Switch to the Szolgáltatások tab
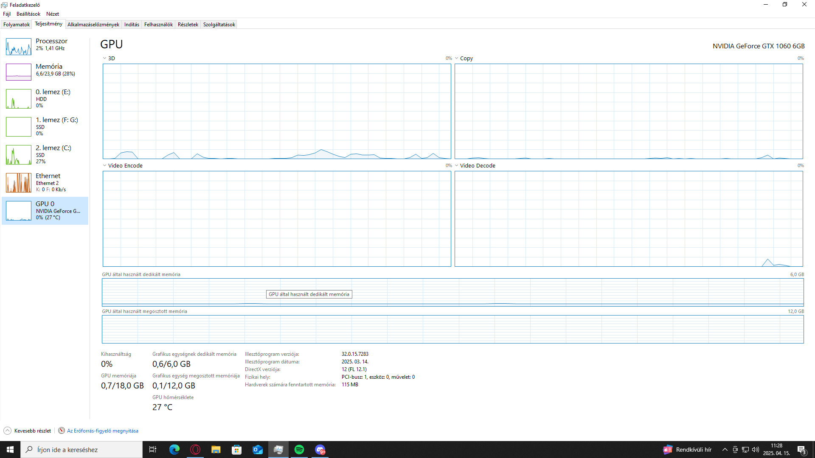The image size is (815, 458). click(x=219, y=25)
